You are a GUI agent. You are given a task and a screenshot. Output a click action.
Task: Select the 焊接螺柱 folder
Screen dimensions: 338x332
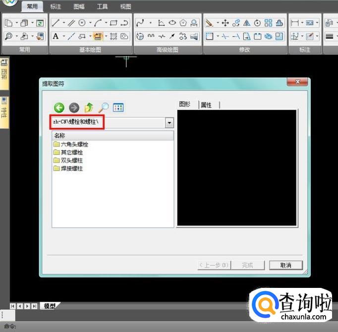pos(71,168)
